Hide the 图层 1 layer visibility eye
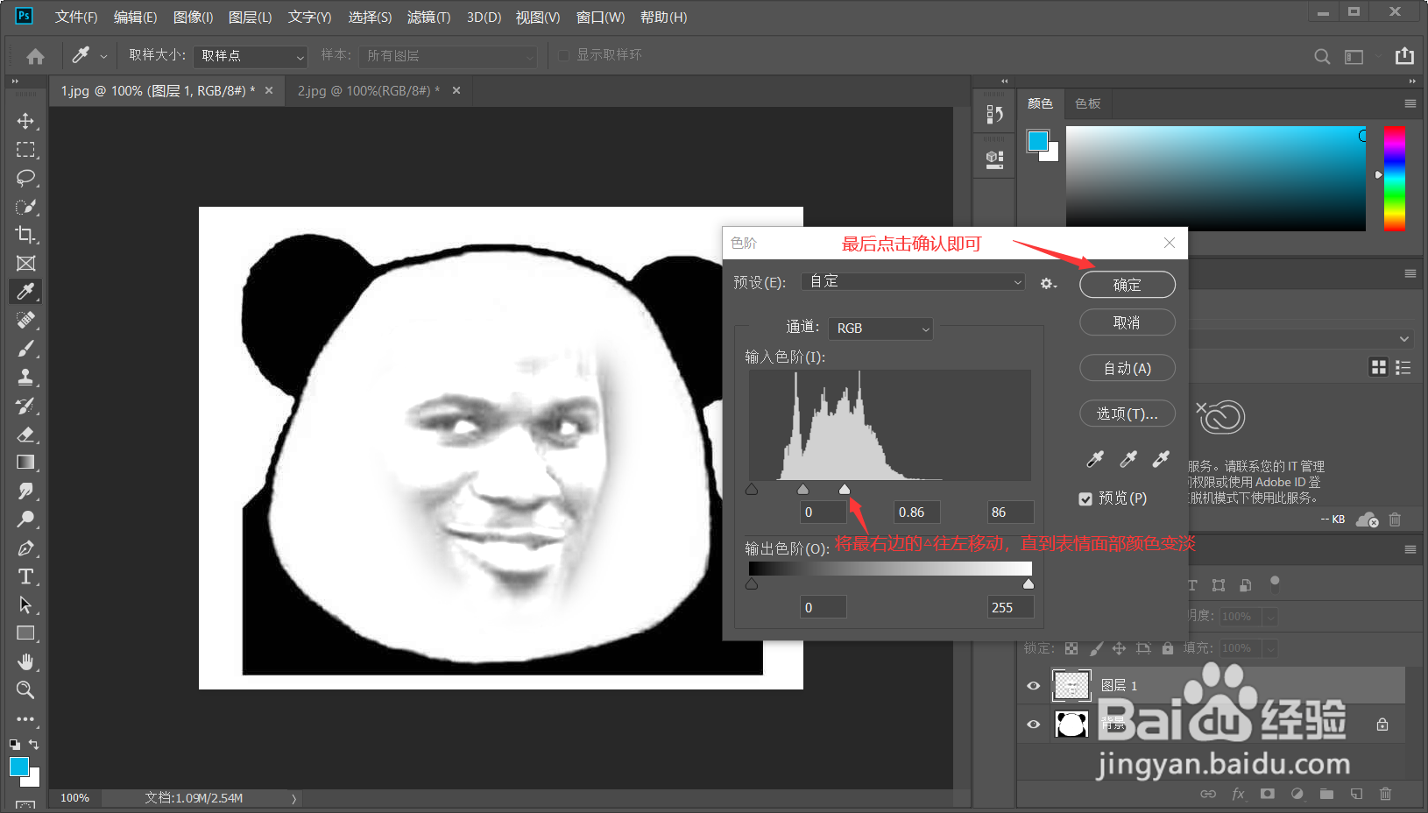The width and height of the screenshot is (1428, 813). pyautogui.click(x=1034, y=686)
